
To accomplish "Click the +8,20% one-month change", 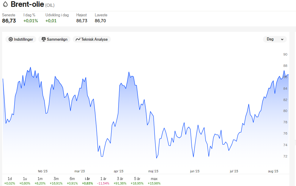I will click(40, 183).
